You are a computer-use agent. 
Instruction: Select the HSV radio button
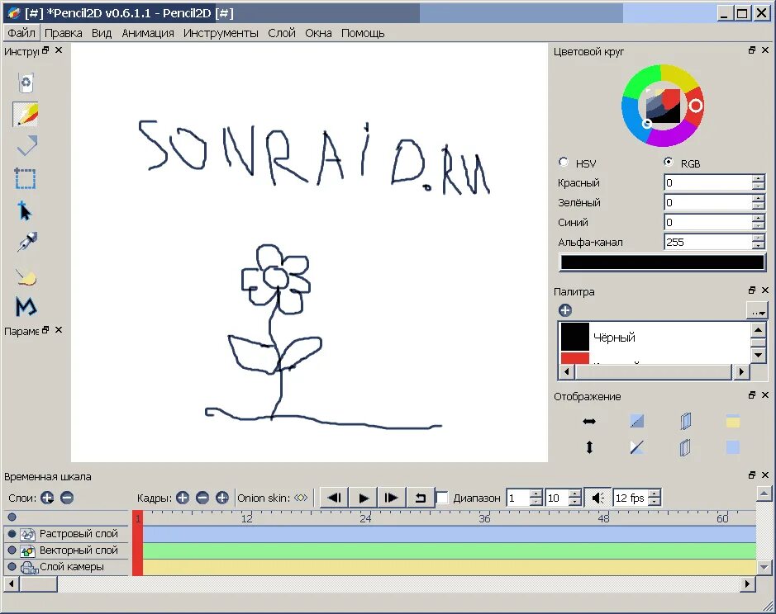click(563, 162)
